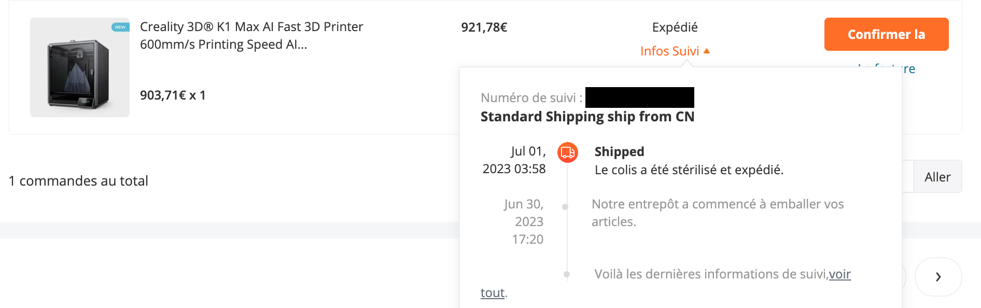
Task: Collapse the Infos Suivi tracking panel
Action: 669,51
